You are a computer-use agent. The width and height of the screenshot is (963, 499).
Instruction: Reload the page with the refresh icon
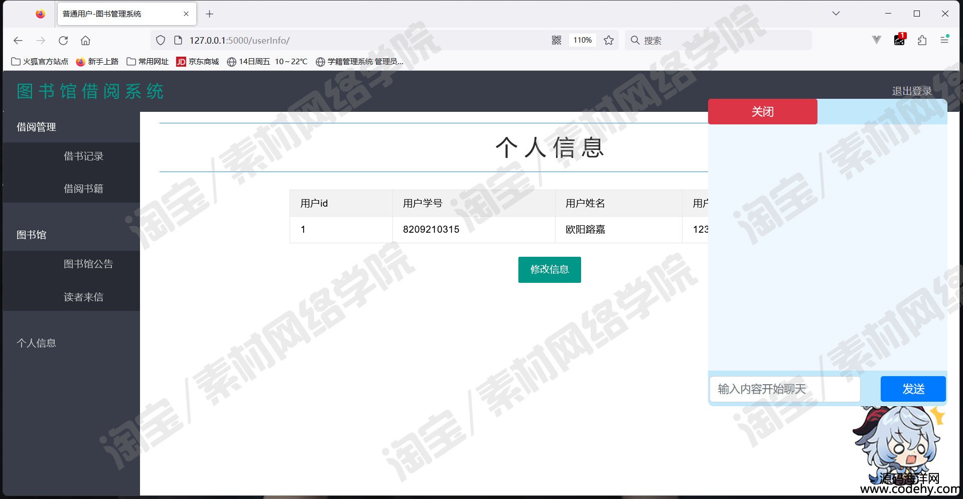coord(63,41)
